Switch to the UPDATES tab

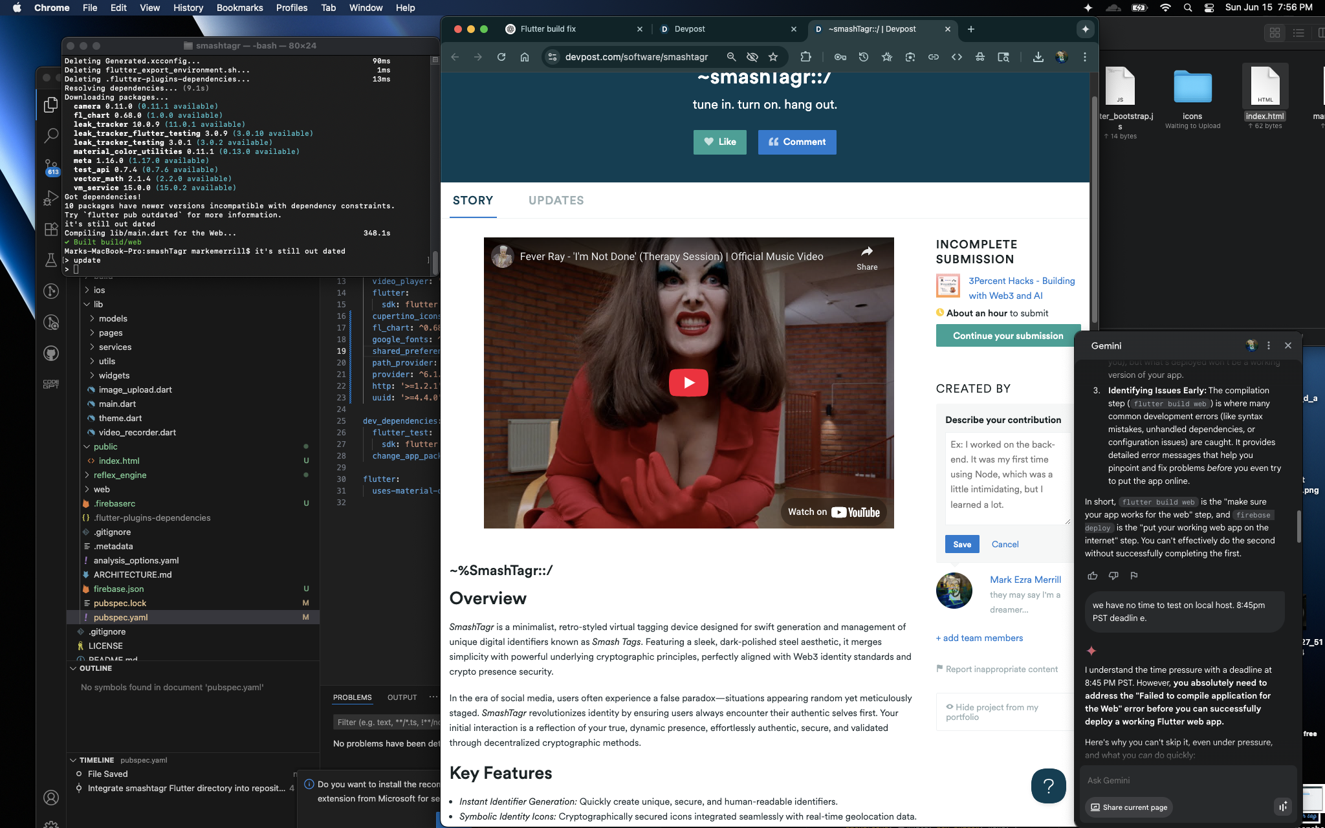tap(556, 201)
